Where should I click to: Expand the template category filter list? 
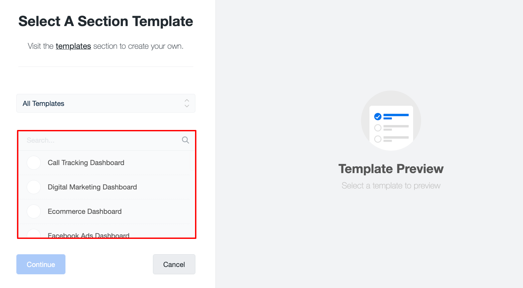pyautogui.click(x=106, y=103)
